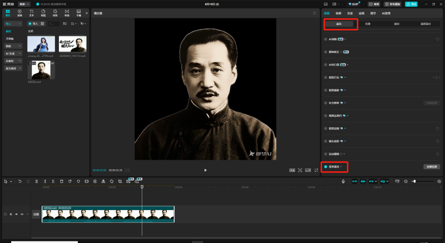The height and width of the screenshot is (243, 445).
Task: Open the 贴纸 (Sticker) panel
Action: point(43,12)
